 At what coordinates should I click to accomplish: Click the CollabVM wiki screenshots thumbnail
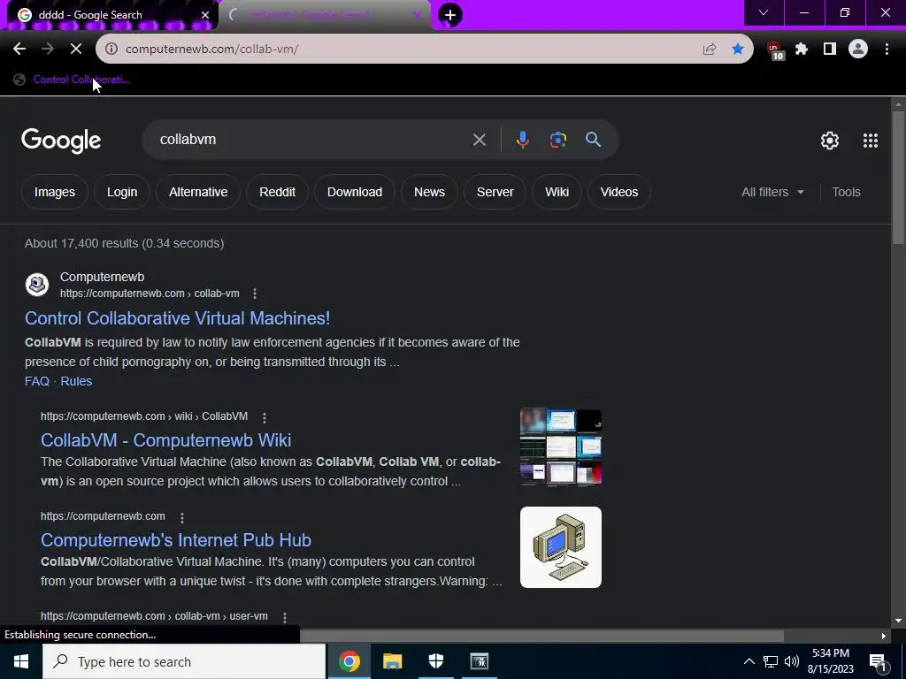pos(560,446)
